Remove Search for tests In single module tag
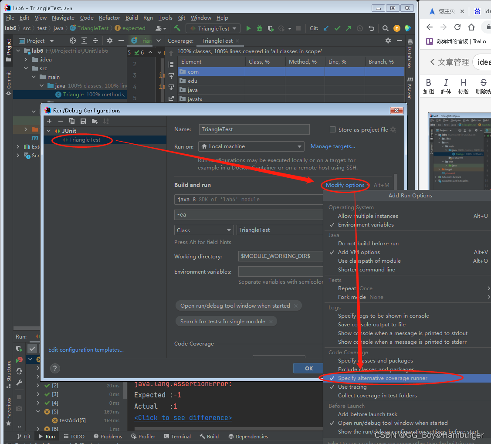This screenshot has width=491, height=444. point(271,322)
